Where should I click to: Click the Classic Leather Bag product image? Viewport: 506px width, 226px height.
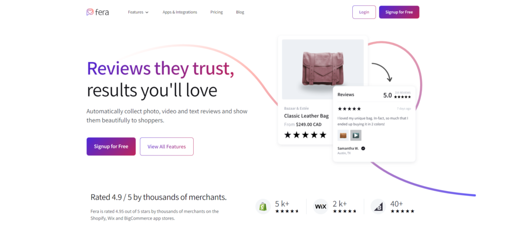(323, 69)
